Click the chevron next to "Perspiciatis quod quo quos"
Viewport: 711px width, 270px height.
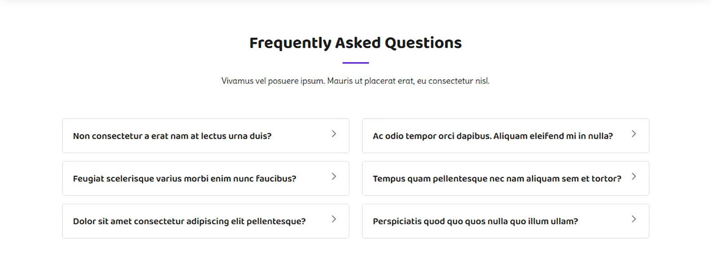pyautogui.click(x=634, y=219)
